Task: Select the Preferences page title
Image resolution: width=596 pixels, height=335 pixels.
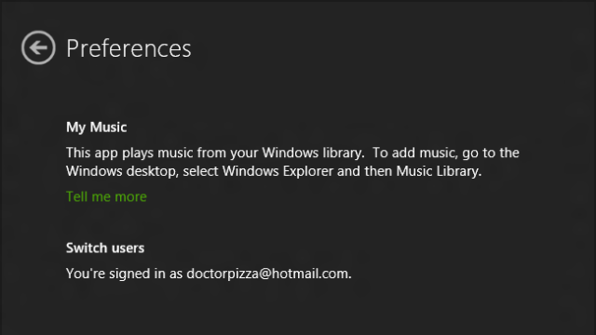Action: pos(129,48)
